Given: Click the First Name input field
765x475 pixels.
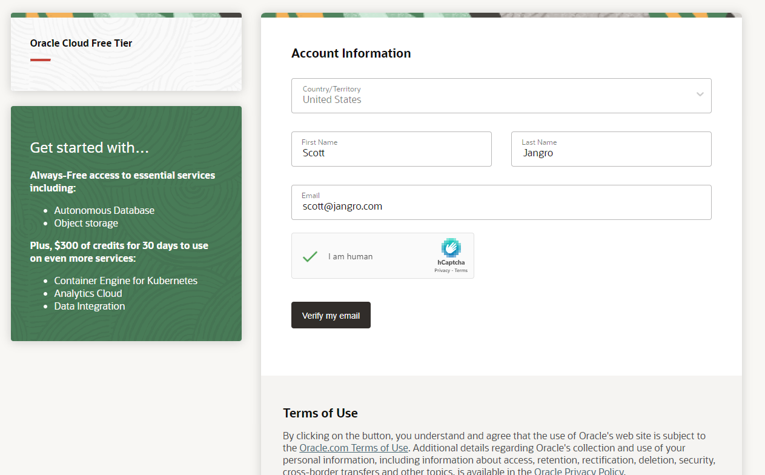Looking at the screenshot, I should (x=391, y=153).
